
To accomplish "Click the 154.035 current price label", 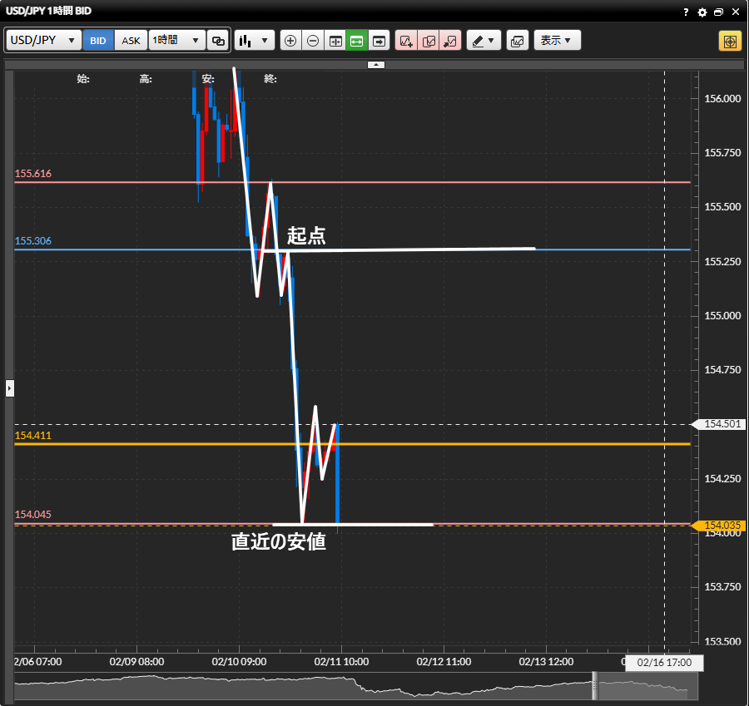I will coord(721,526).
